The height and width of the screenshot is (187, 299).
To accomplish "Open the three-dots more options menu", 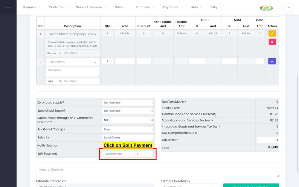I will tap(288, 7).
